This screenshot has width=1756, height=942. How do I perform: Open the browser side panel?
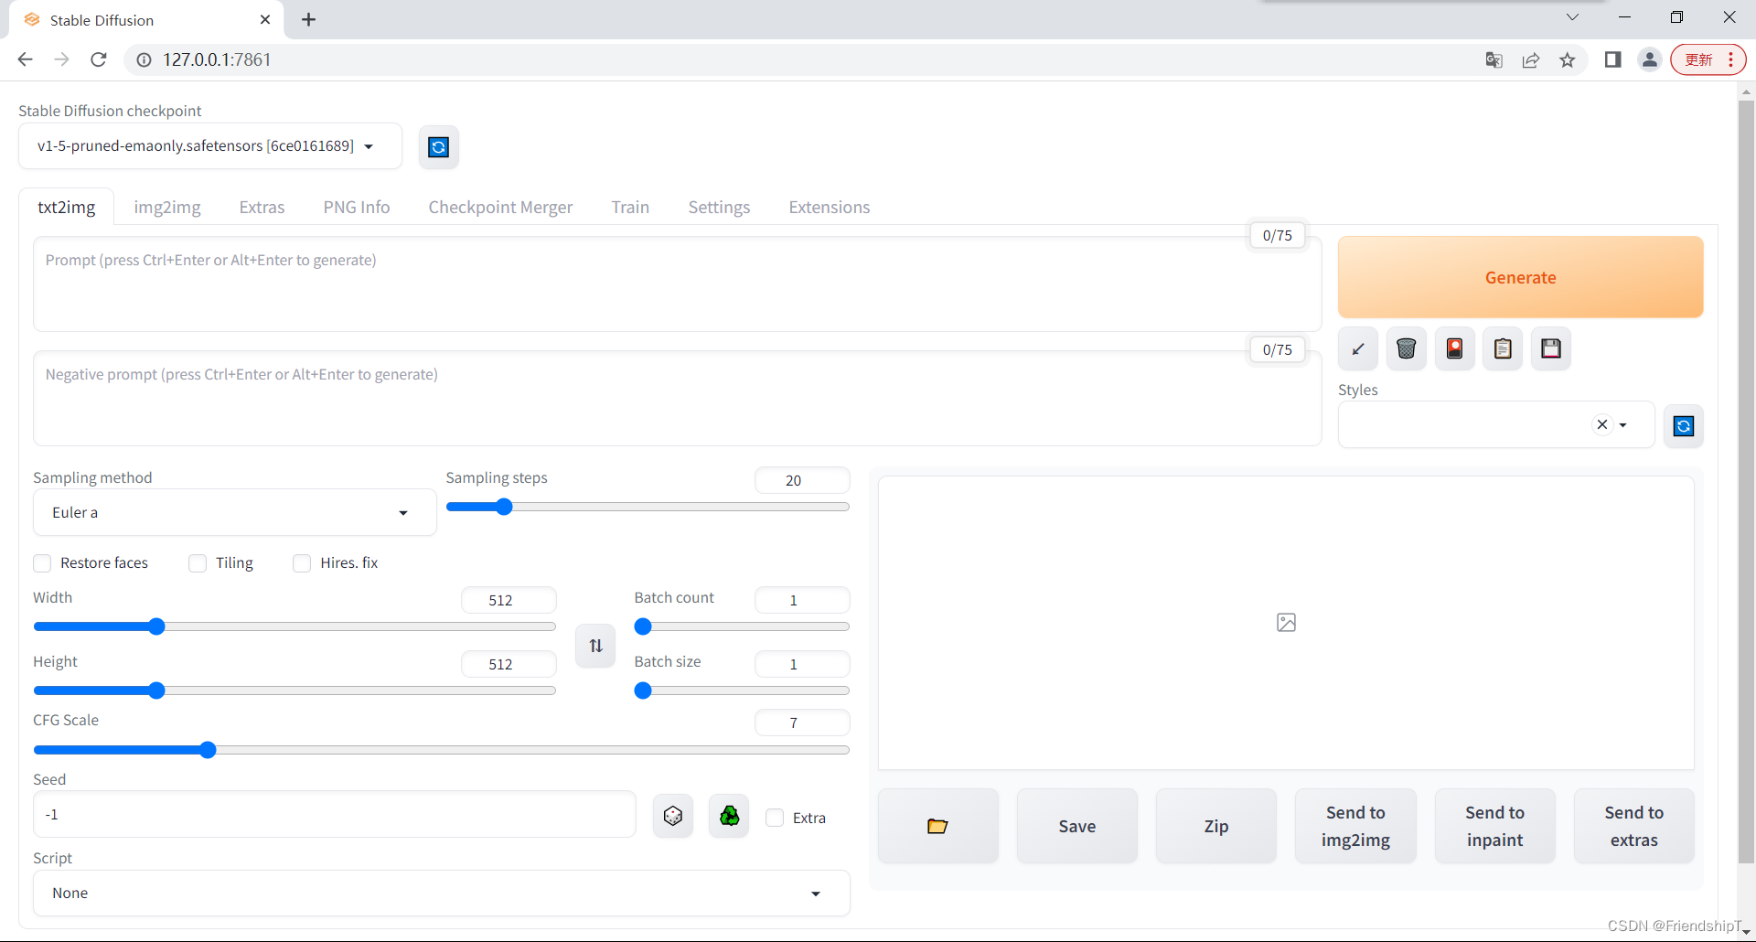[x=1612, y=60]
